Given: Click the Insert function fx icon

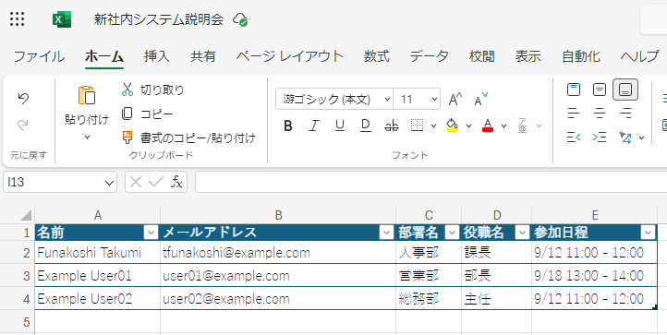Looking at the screenshot, I should pos(176,183).
